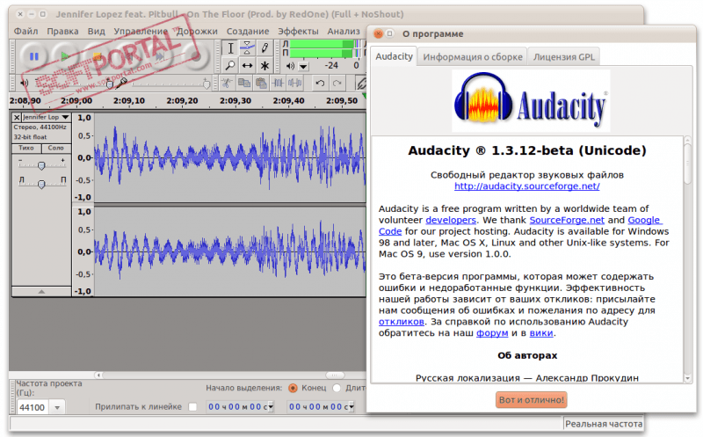Select the Envelope tool
Image resolution: width=703 pixels, height=437 pixels.
point(247,48)
